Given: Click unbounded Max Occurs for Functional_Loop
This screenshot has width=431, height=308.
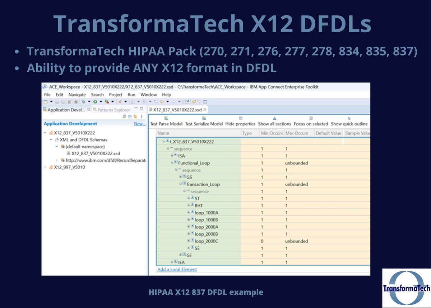Looking at the screenshot, I should click(x=296, y=163).
